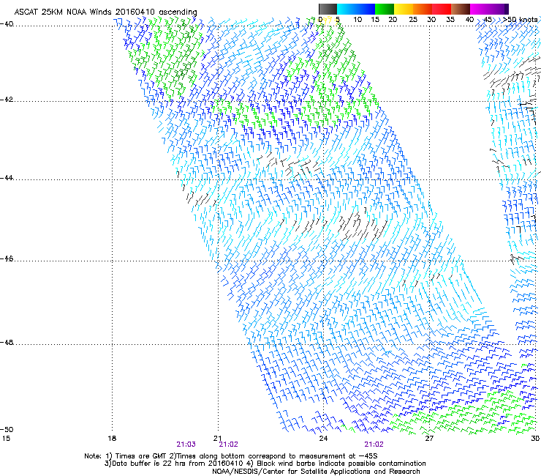Click the longitude axis label 18

(x=112, y=439)
